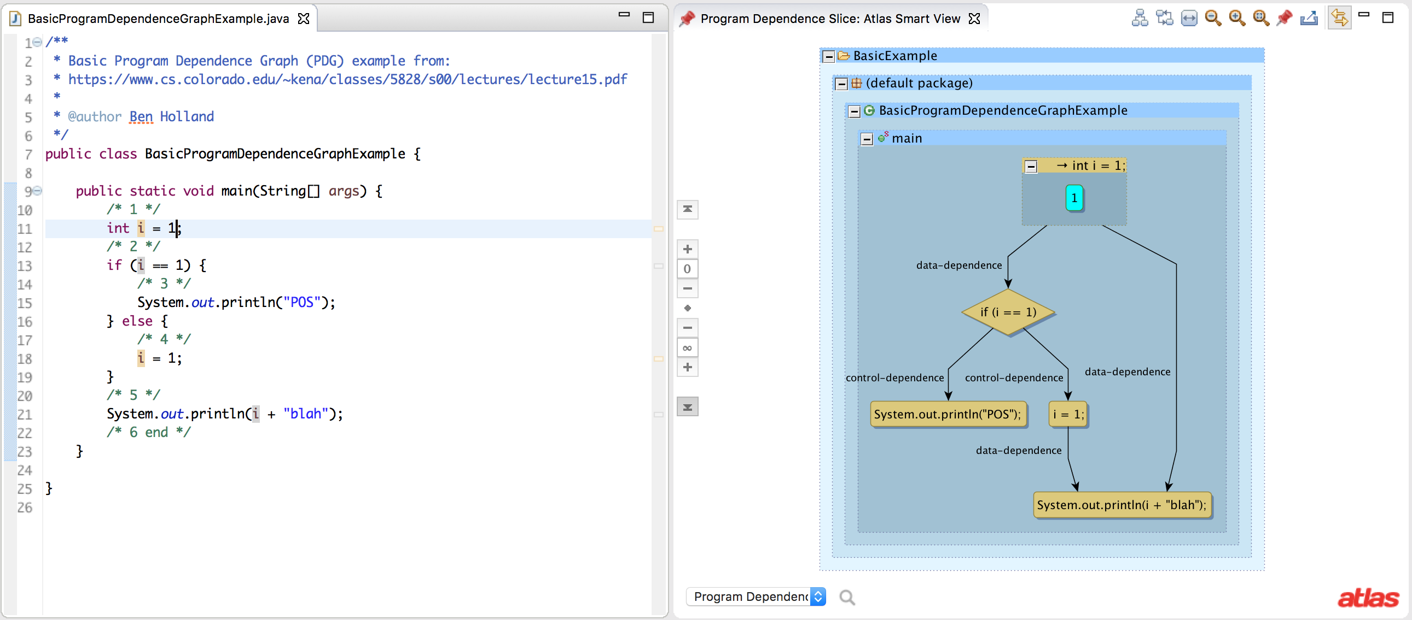Click the bottom expand-all step arrow button
Viewport: 1412px width, 620px height.
click(x=687, y=406)
